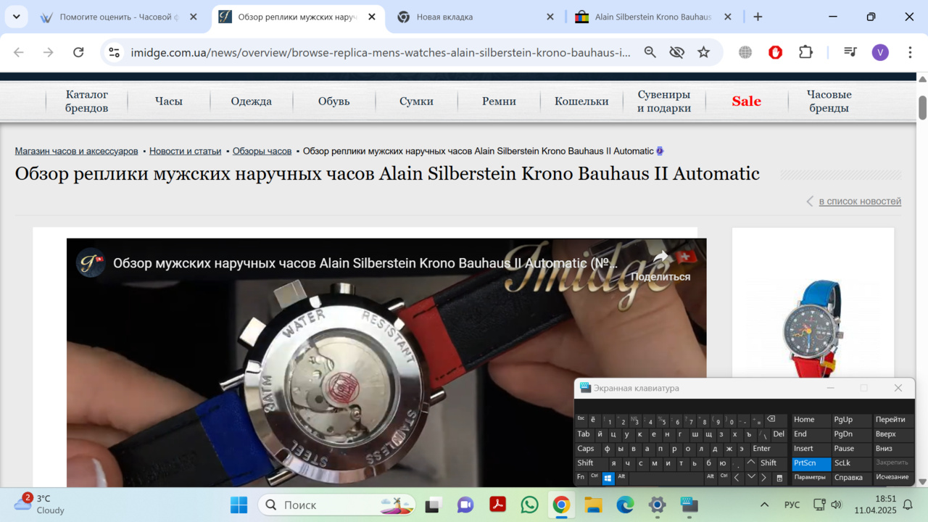This screenshot has width=928, height=522.
Task: Open the Часы menu category
Action: (168, 101)
